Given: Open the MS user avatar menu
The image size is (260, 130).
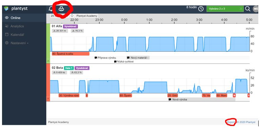Looking at the screenshot, I should 256,9.
